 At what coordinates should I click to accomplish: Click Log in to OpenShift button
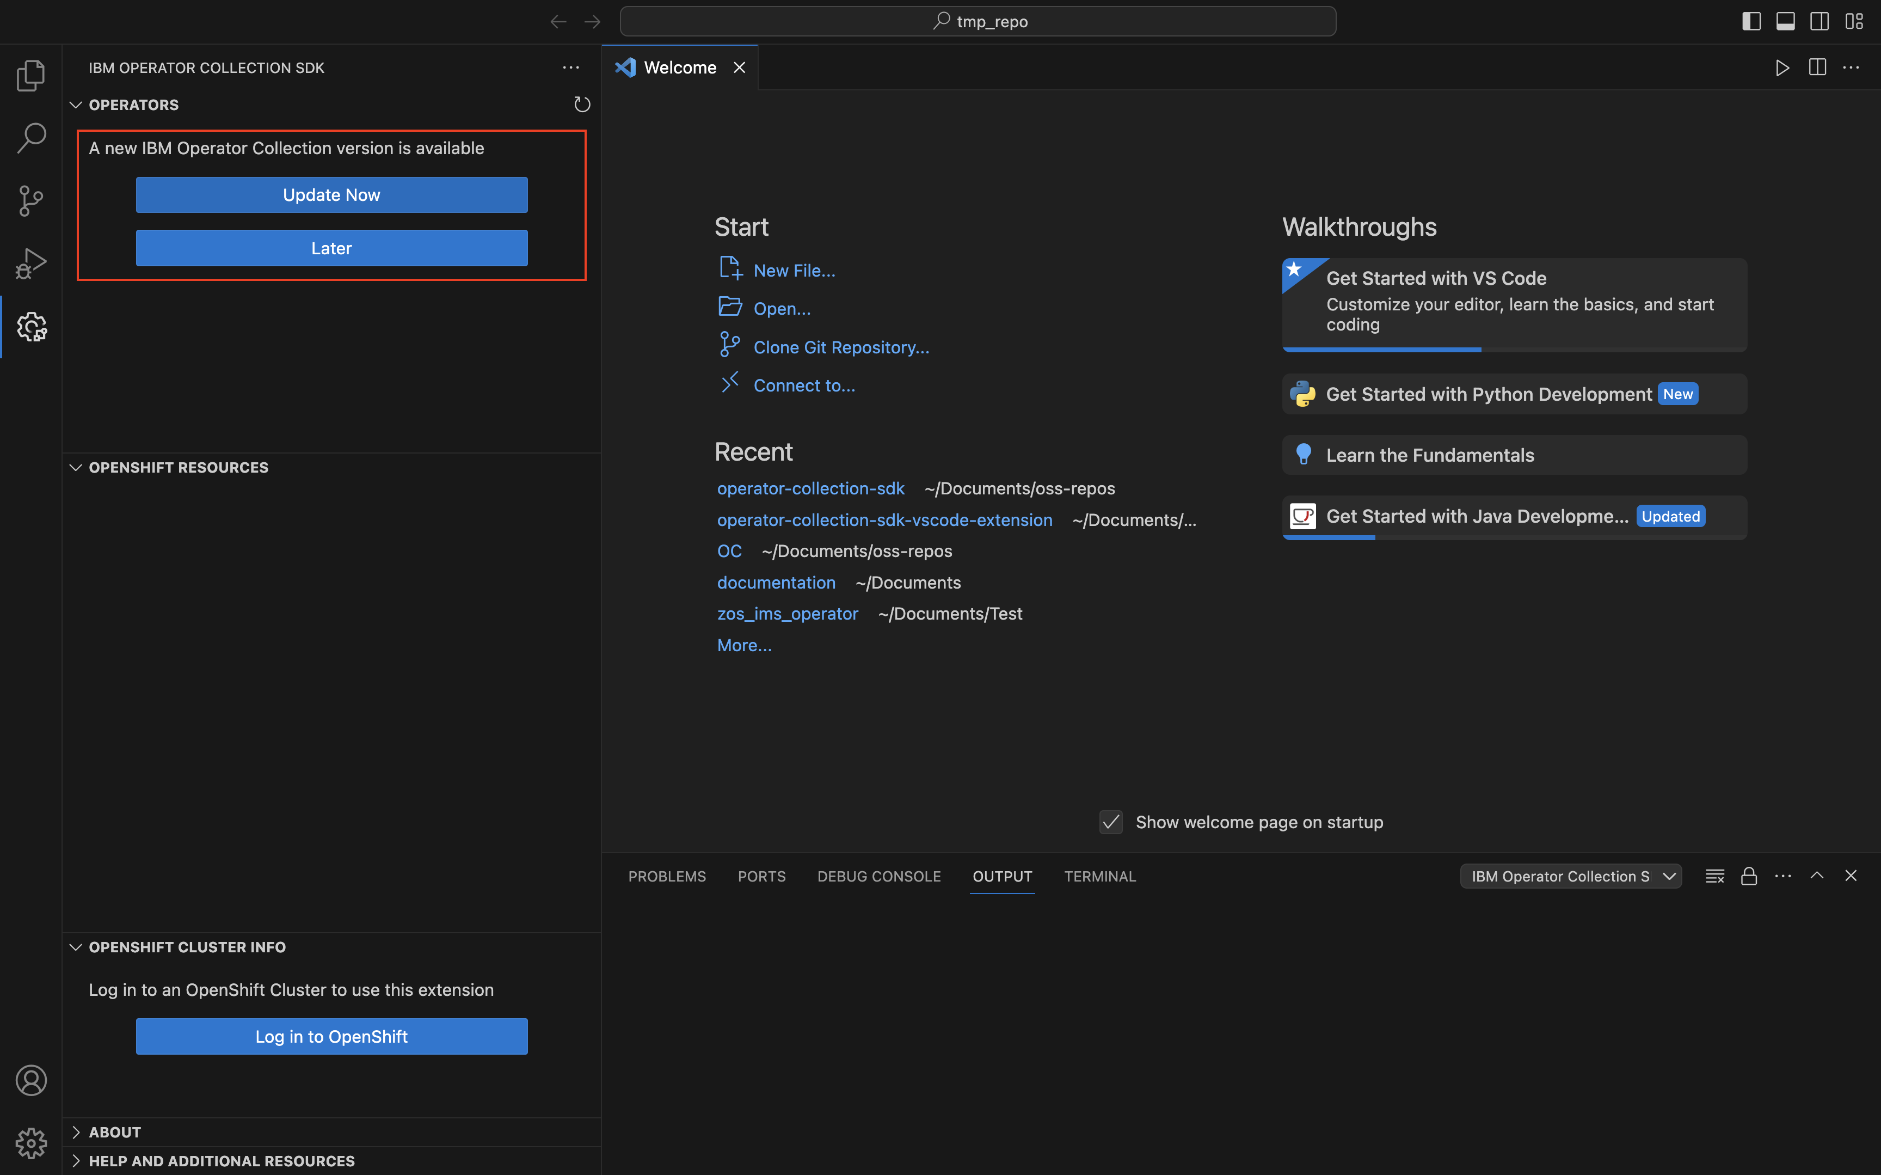[331, 1037]
